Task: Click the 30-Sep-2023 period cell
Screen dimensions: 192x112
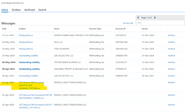Action: (x=148, y=76)
